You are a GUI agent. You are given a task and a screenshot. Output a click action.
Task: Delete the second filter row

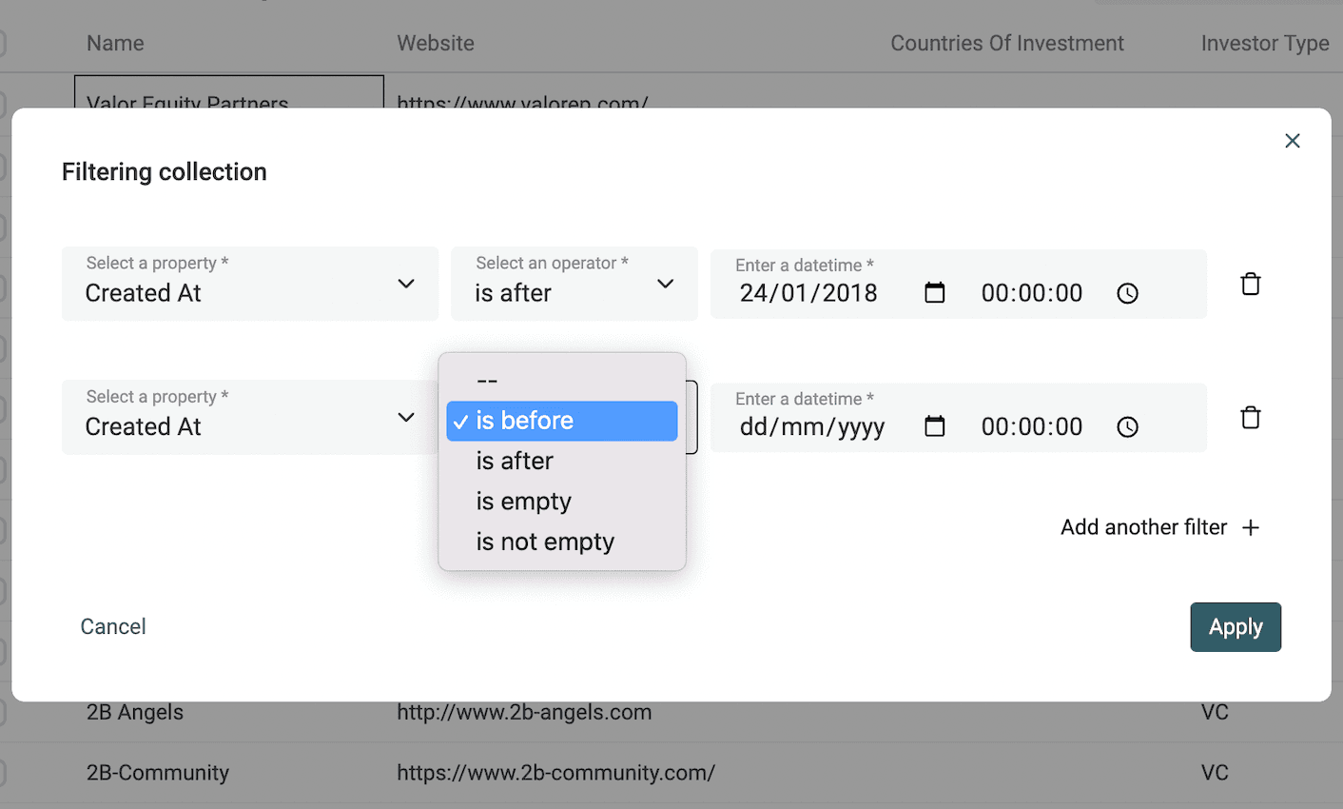(x=1250, y=418)
